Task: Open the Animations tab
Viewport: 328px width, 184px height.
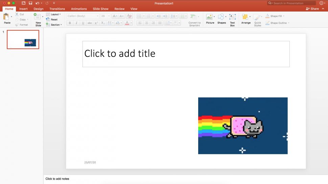Action: 79,9
